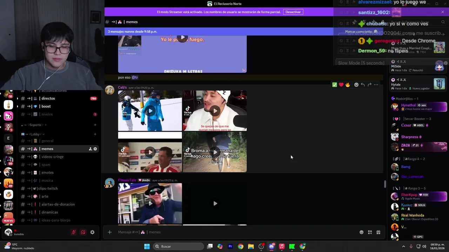Screen dimensions: 449x252
Task: Collapse the Lobby category
Action: tap(32, 134)
